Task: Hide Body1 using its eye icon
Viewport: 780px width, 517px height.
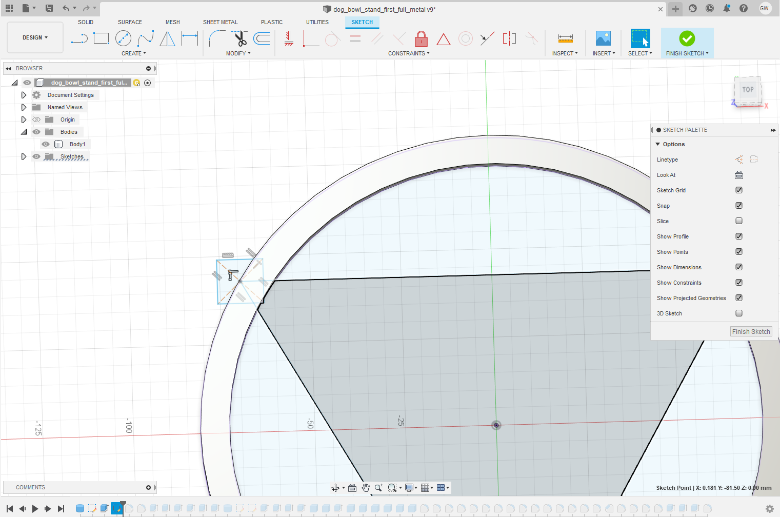Action: [x=46, y=144]
